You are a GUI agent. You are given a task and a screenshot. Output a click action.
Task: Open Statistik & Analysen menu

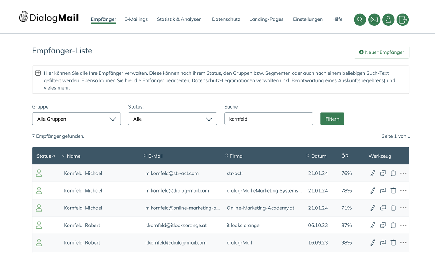(179, 19)
